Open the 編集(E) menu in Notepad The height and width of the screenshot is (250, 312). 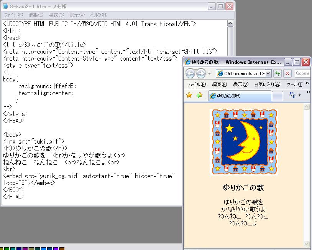36,15
